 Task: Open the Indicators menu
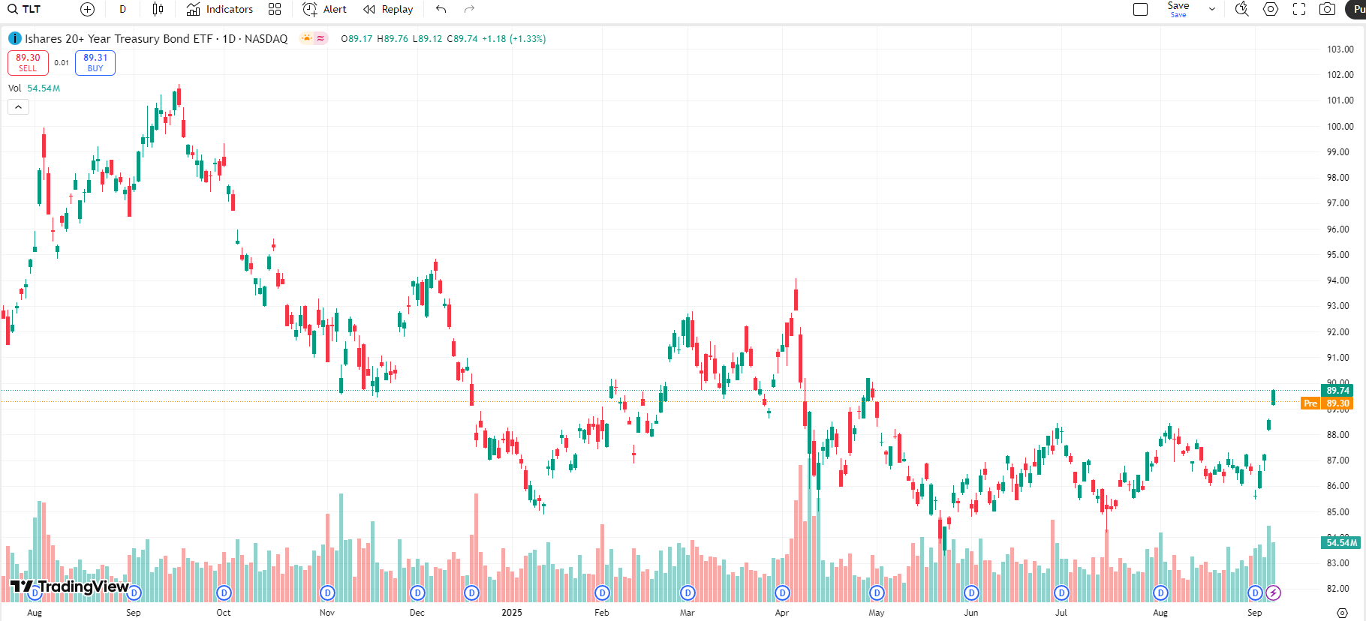(x=220, y=9)
